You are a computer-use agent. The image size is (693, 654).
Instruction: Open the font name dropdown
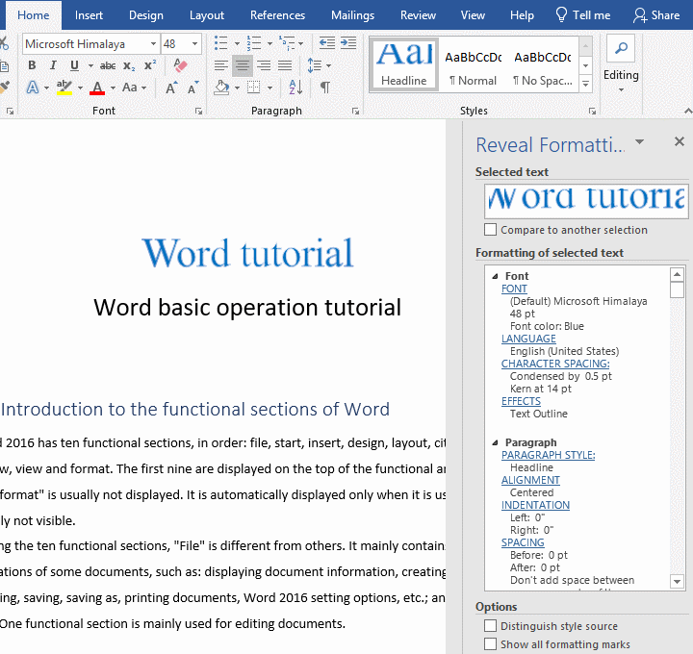pos(153,44)
